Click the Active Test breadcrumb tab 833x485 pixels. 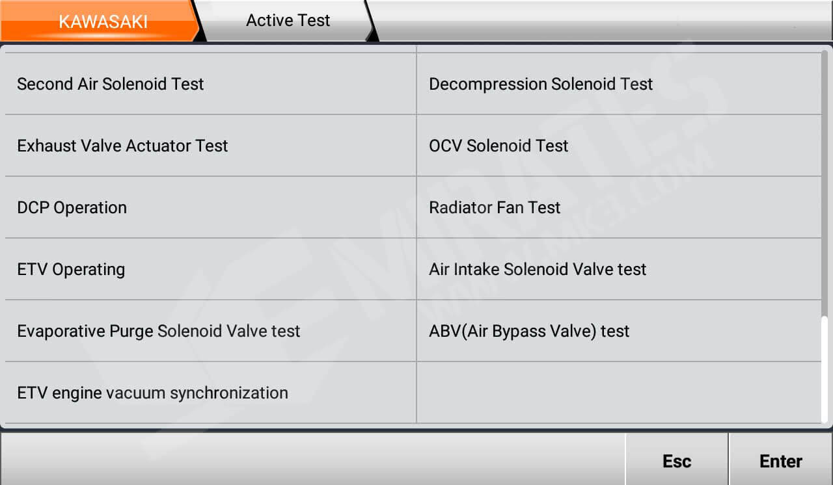(x=288, y=20)
